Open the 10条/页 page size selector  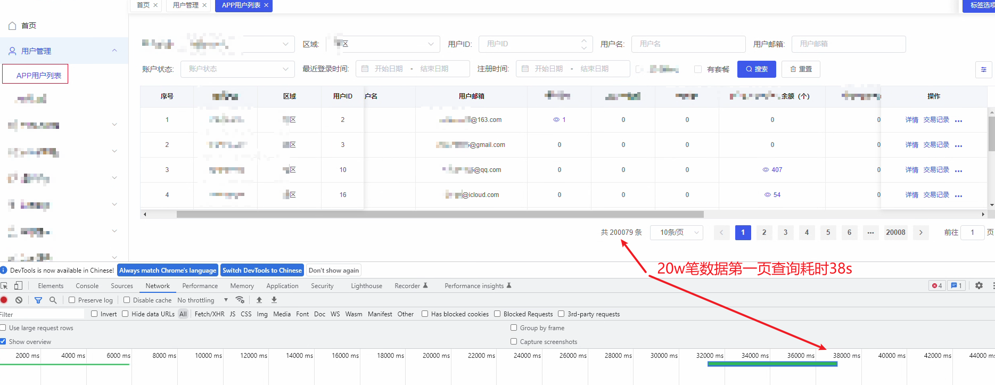coord(676,233)
